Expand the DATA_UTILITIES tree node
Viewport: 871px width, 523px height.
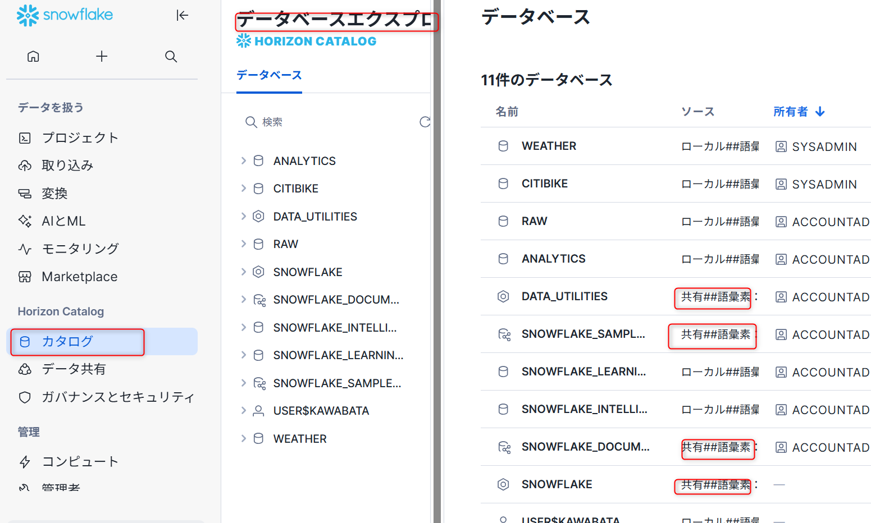[x=244, y=217]
